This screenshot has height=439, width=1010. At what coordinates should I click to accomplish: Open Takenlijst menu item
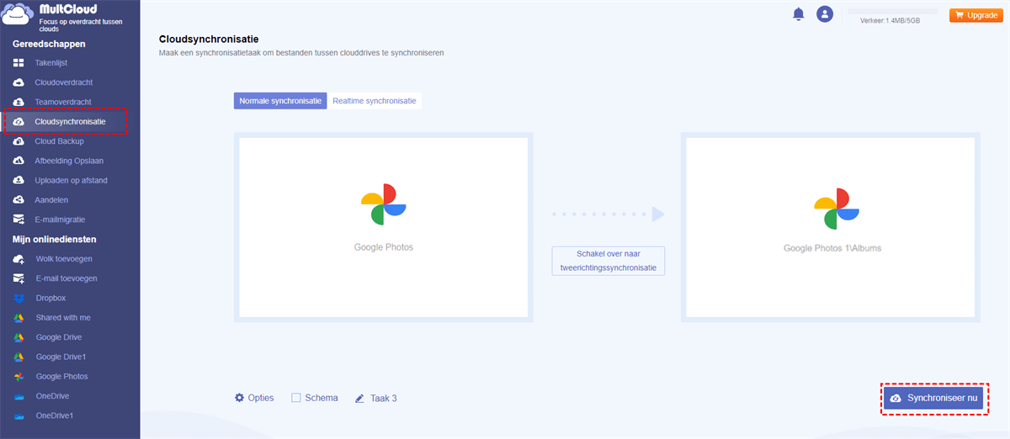click(51, 63)
